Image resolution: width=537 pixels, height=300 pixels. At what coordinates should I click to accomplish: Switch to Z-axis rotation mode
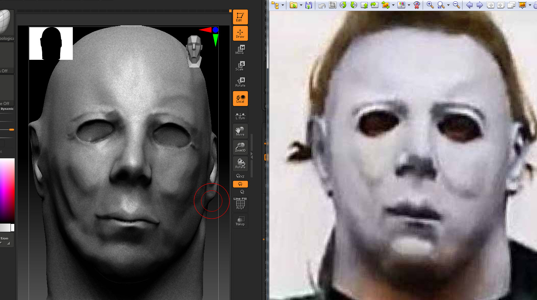[242, 192]
